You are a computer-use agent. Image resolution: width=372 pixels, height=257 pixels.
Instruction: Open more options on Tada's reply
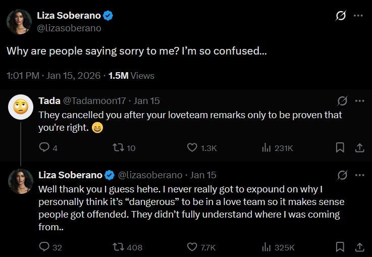click(x=359, y=101)
